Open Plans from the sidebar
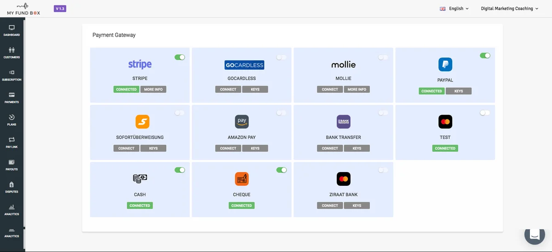 pyautogui.click(x=11, y=120)
